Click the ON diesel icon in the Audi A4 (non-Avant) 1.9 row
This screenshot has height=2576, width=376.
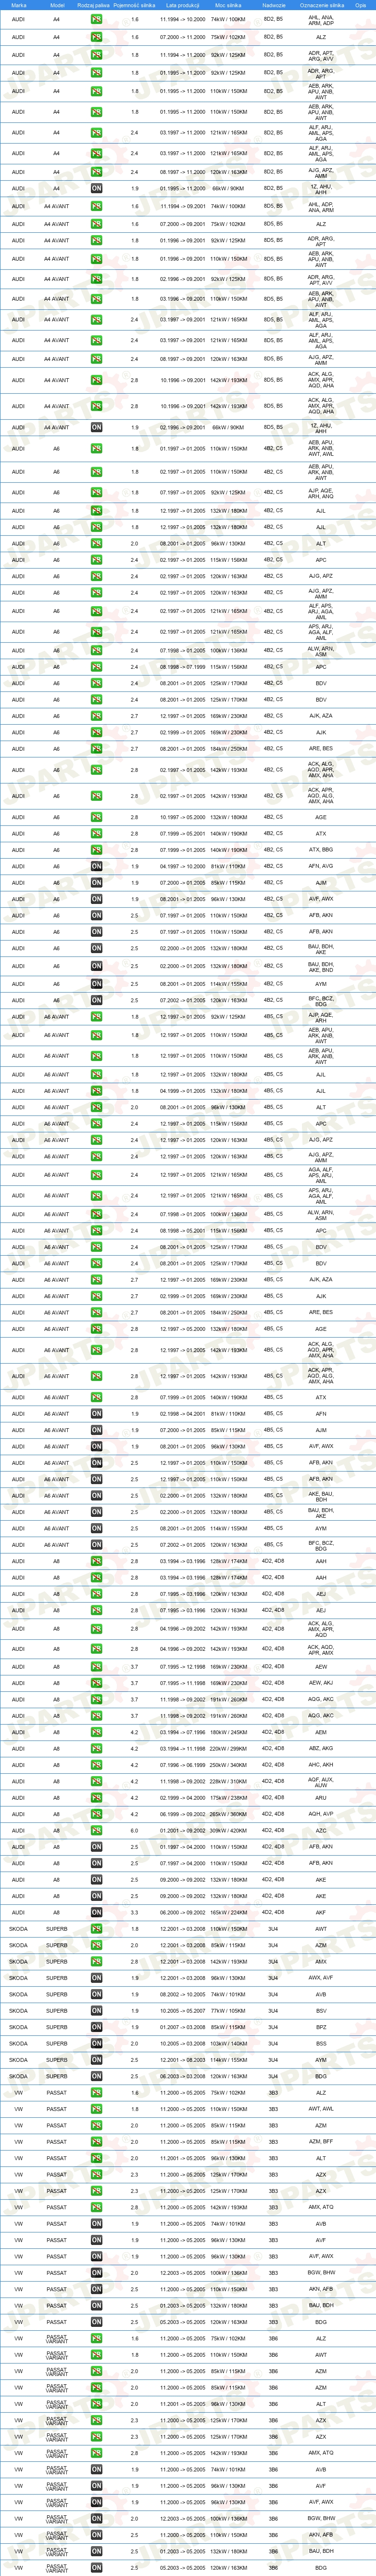(x=97, y=188)
